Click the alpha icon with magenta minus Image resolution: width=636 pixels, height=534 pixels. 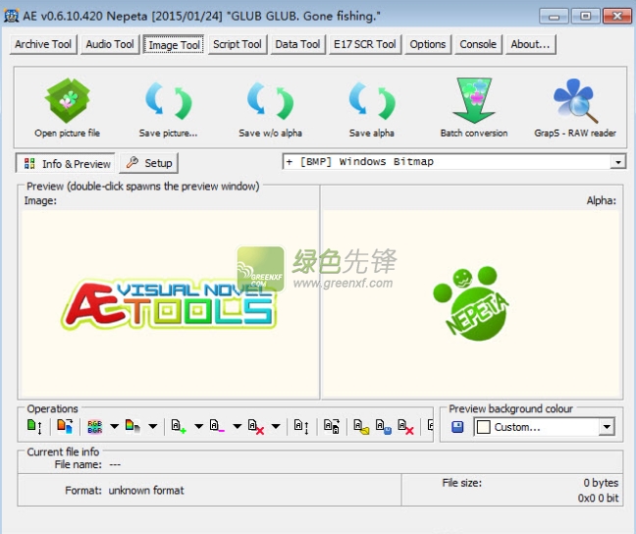(x=217, y=426)
